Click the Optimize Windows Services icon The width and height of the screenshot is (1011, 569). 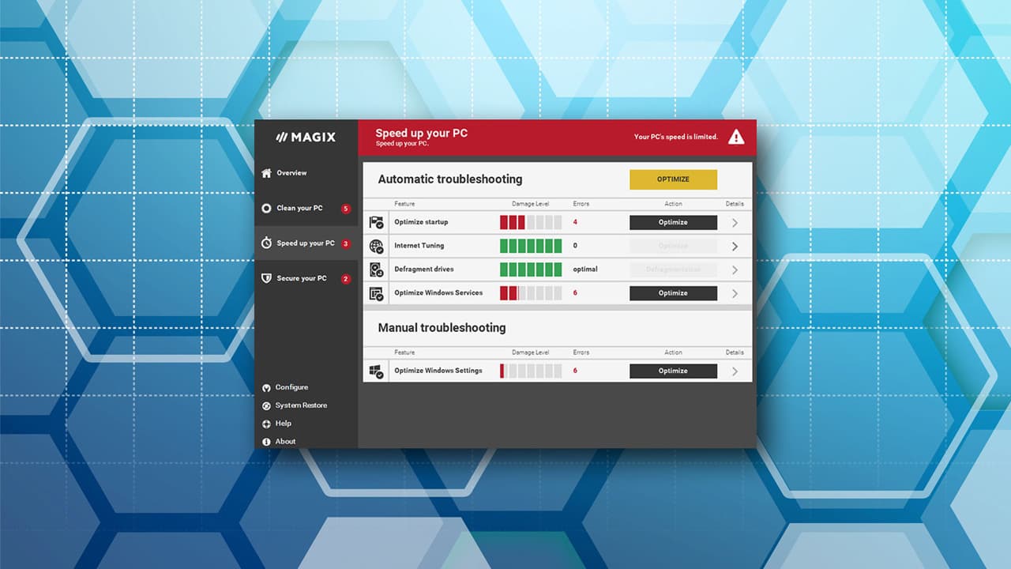pos(376,294)
